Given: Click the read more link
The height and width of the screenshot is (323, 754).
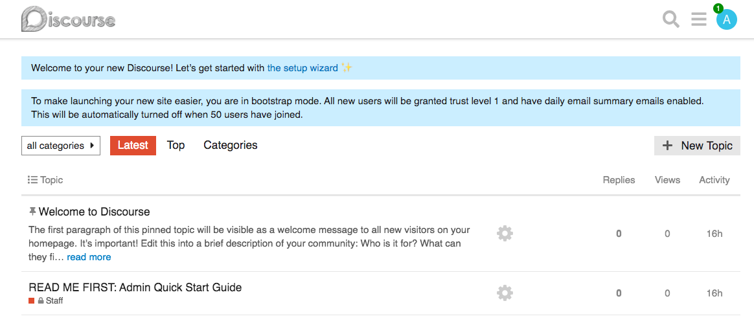Looking at the screenshot, I should [89, 257].
